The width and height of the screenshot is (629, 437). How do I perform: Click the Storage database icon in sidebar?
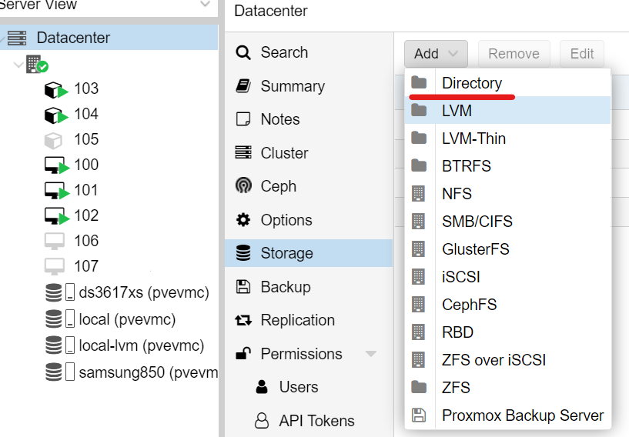[x=243, y=253]
